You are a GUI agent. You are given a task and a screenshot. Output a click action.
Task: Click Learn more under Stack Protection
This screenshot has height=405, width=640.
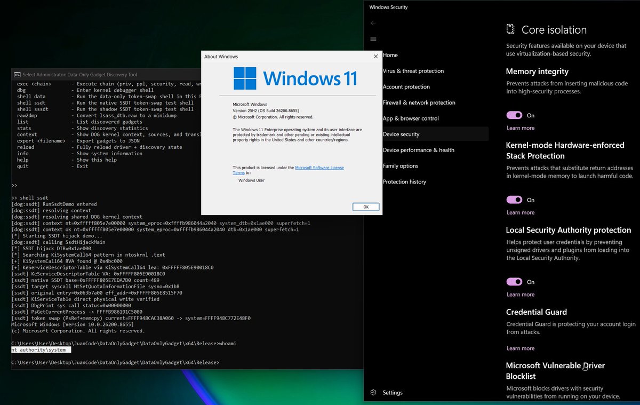[x=521, y=212]
